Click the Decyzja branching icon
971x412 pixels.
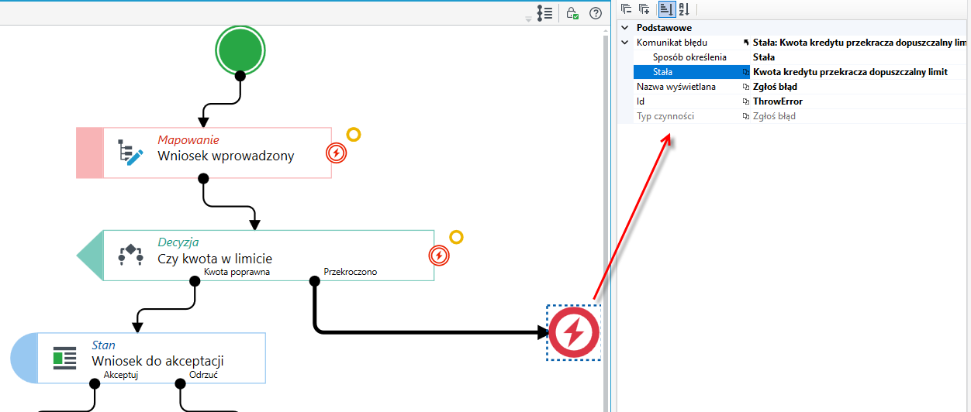tap(130, 255)
